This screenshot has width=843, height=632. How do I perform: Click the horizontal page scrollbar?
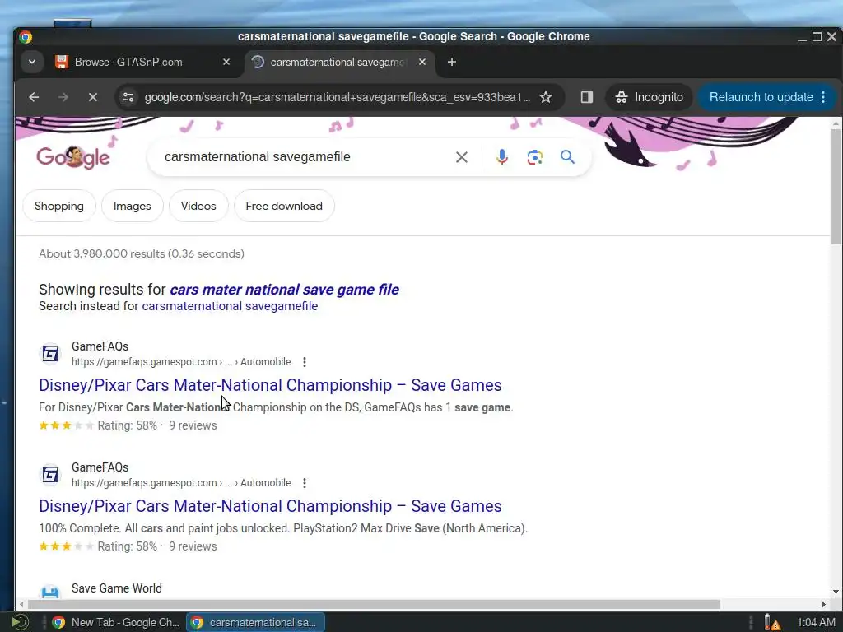[374, 605]
